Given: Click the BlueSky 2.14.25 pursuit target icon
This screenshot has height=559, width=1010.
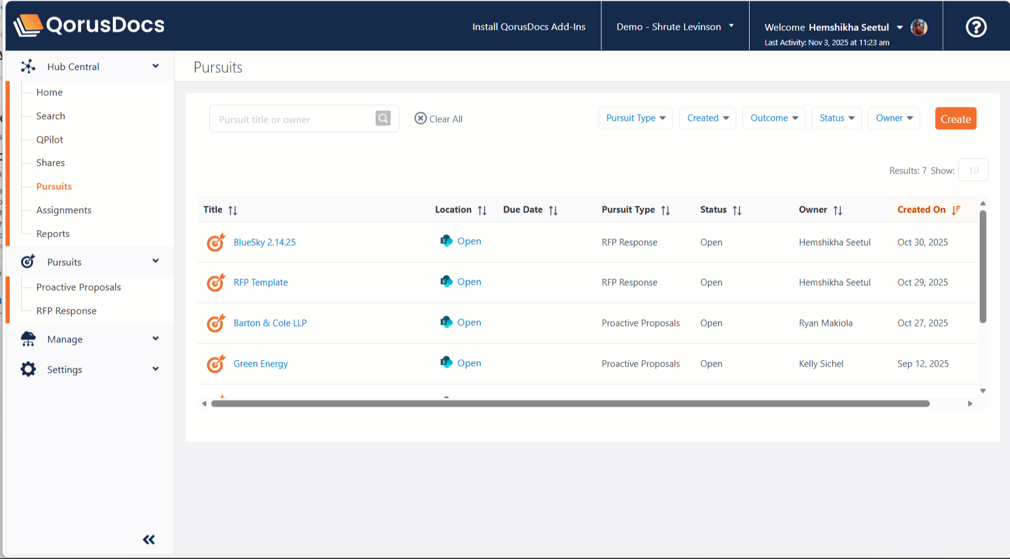Looking at the screenshot, I should click(x=215, y=242).
